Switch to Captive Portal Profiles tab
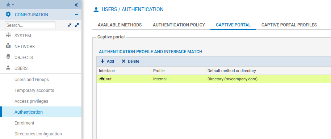Viewport: 331px width, 139px height. tap(289, 25)
